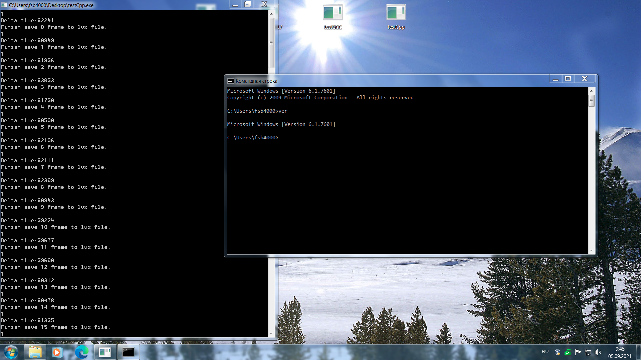Switch to the testCpp taskbar window
This screenshot has width=641, height=360.
105,352
